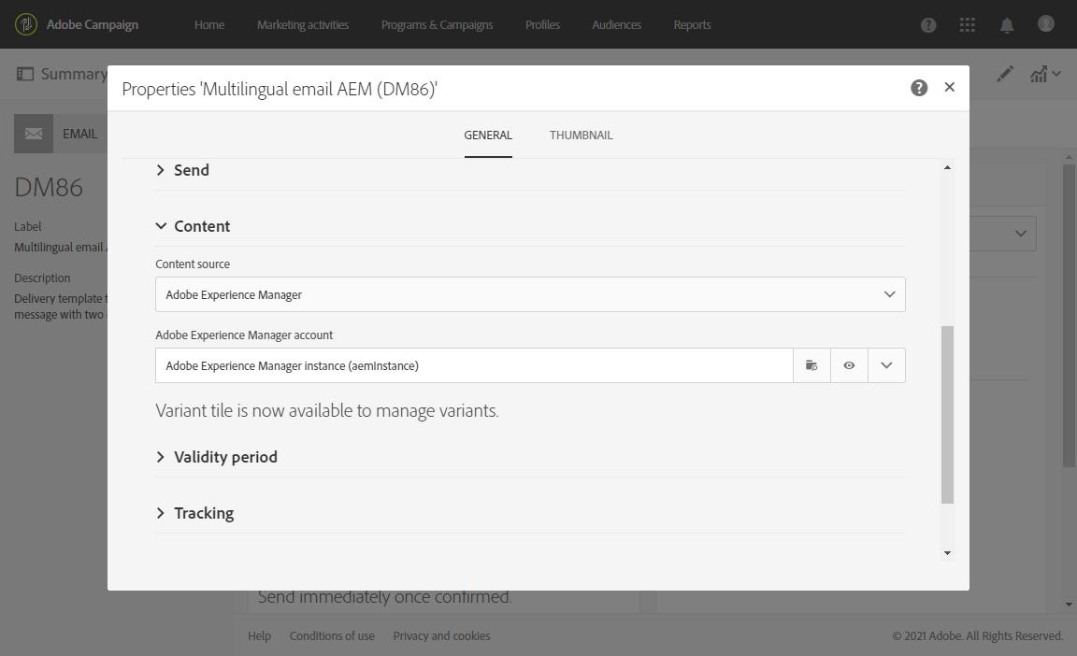Expand the Send section
Screen dimensions: 1077x656
click(x=182, y=170)
